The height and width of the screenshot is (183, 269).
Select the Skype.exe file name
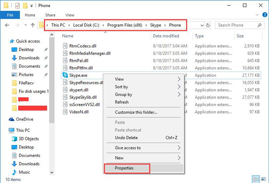coord(78,75)
